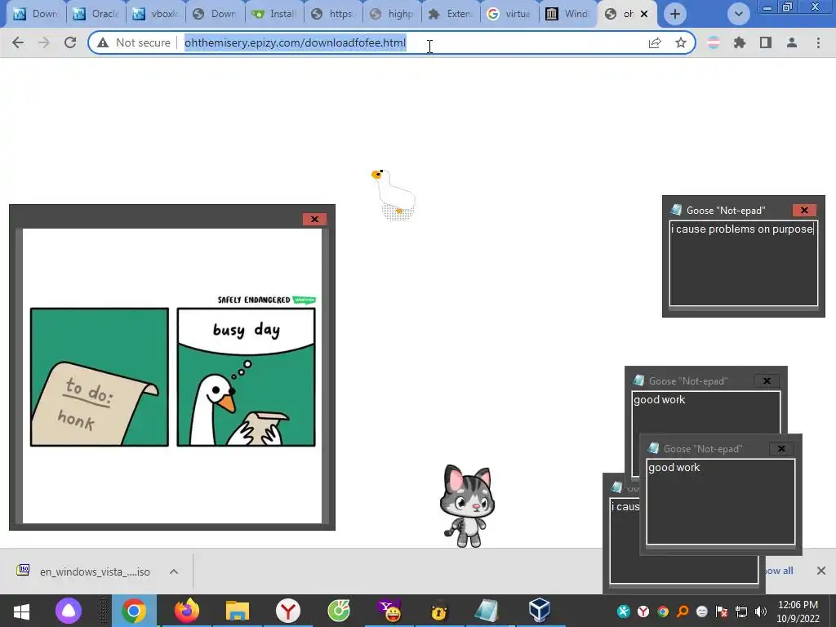Open the volume control in the tray
836x627 pixels.
(761, 611)
